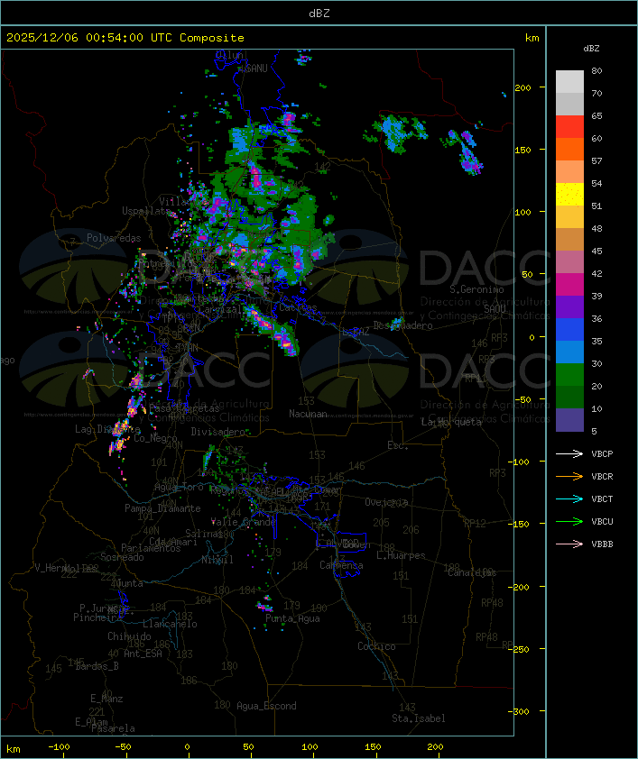This screenshot has width=638, height=759.
Task: Click the Chihuido label on the map
Action: click(129, 636)
